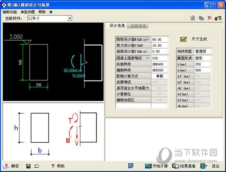Click the save floppy disk icon
The width and height of the screenshot is (226, 172).
[28, 166]
